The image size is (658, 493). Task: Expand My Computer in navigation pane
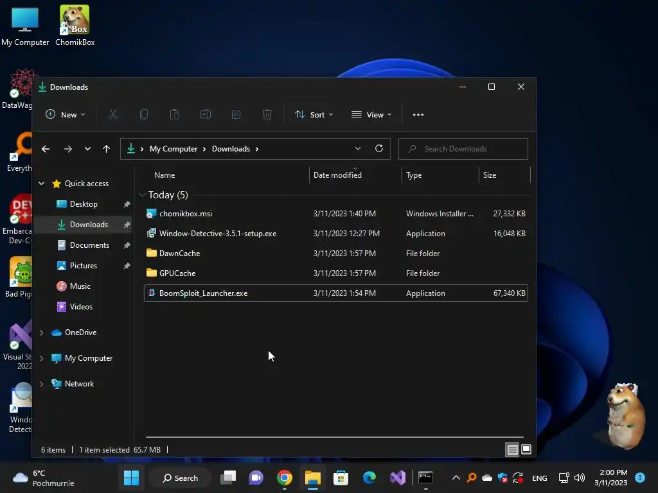tap(42, 358)
